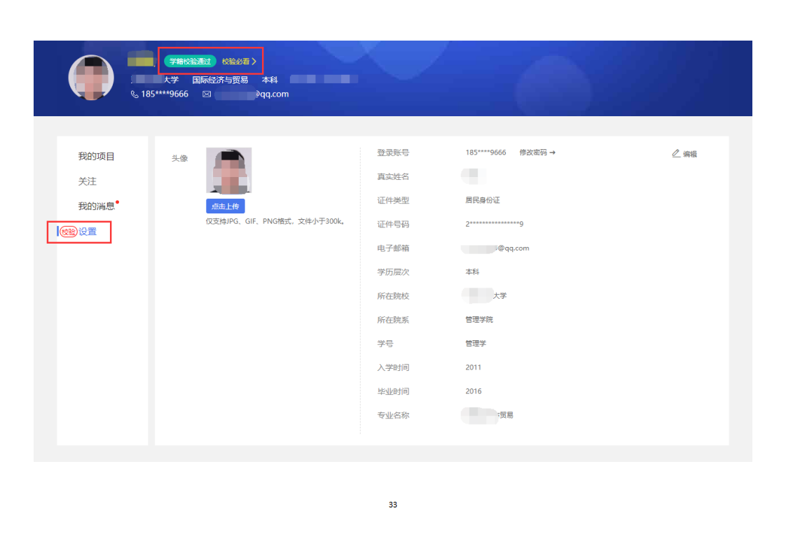The width and height of the screenshot is (786, 555).
Task: Expand the chevron next to 校验必看
Action: tap(254, 62)
